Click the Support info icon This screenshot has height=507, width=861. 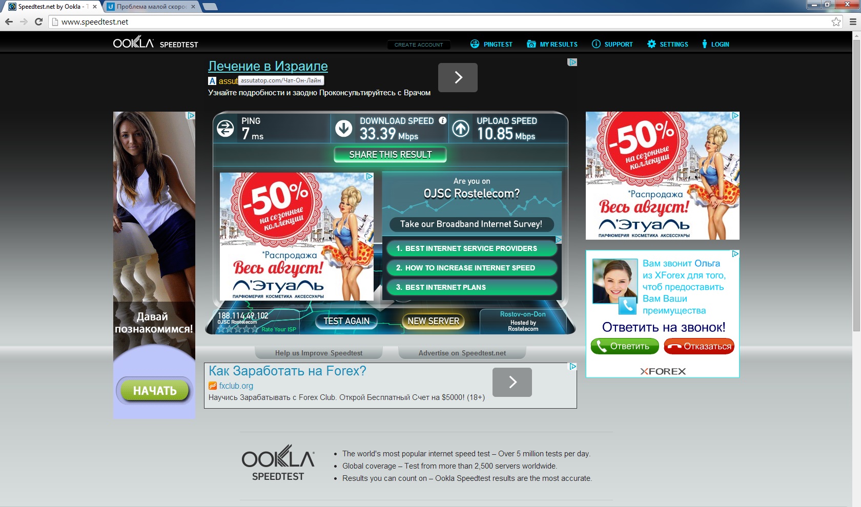point(596,44)
